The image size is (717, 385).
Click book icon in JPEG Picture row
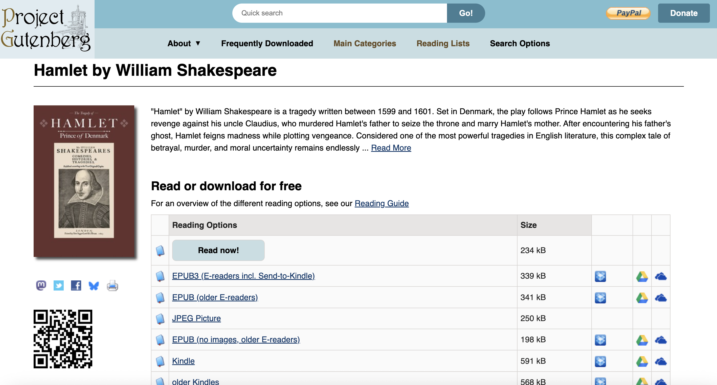click(160, 319)
